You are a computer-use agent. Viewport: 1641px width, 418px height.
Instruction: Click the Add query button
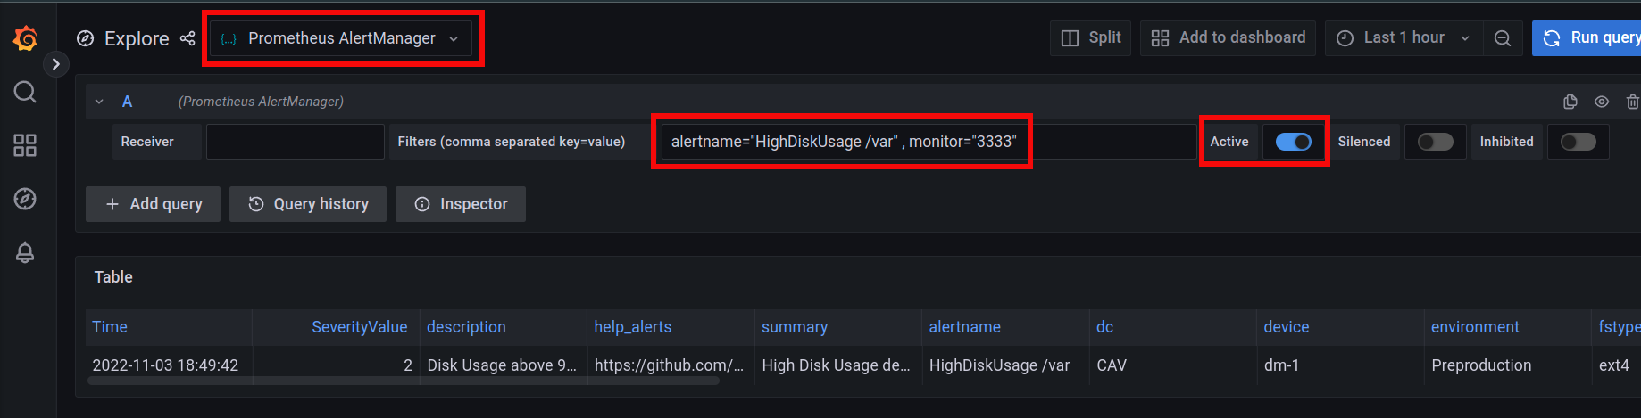click(x=153, y=204)
